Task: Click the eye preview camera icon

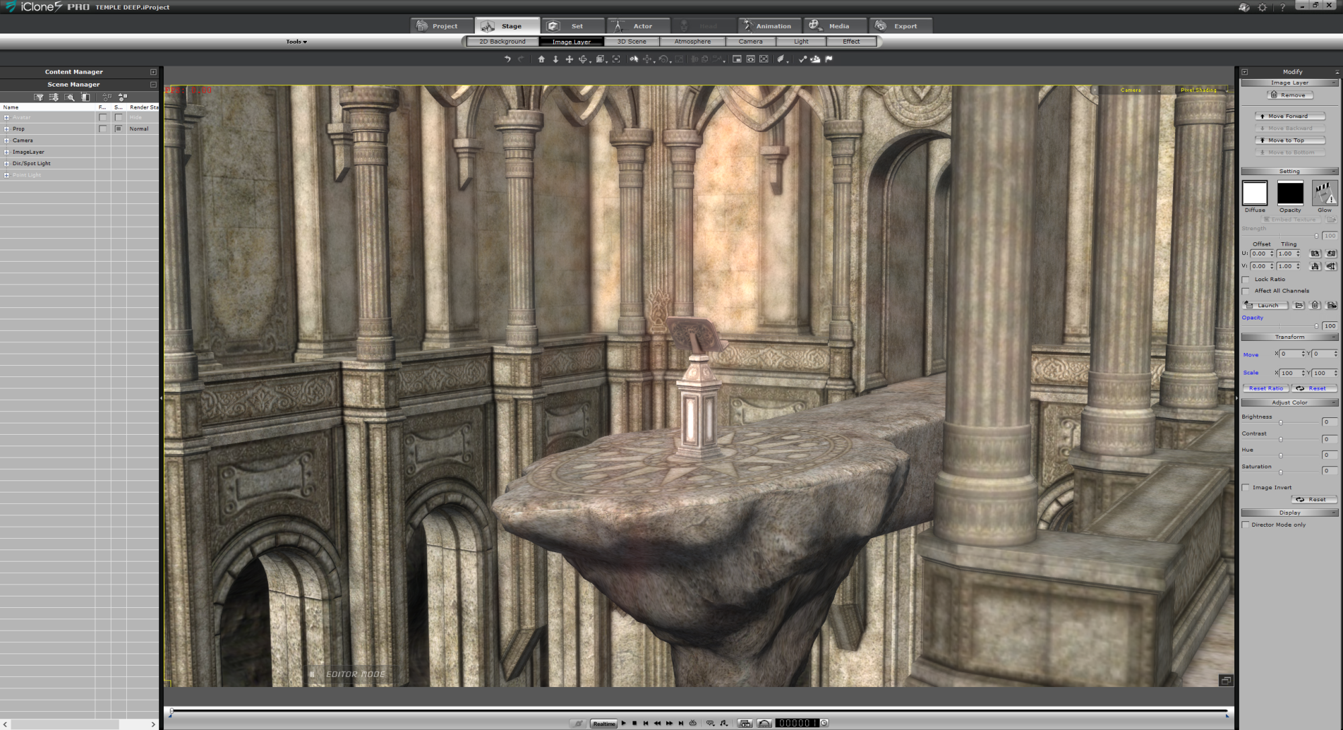Action: click(x=751, y=59)
